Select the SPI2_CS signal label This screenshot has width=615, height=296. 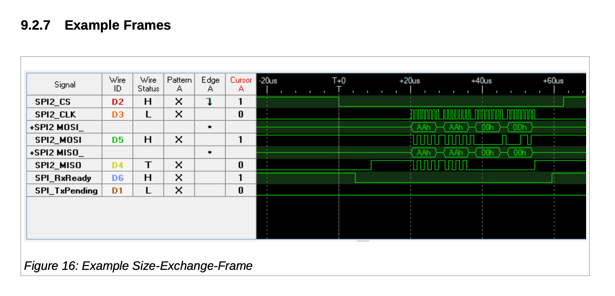pos(53,102)
